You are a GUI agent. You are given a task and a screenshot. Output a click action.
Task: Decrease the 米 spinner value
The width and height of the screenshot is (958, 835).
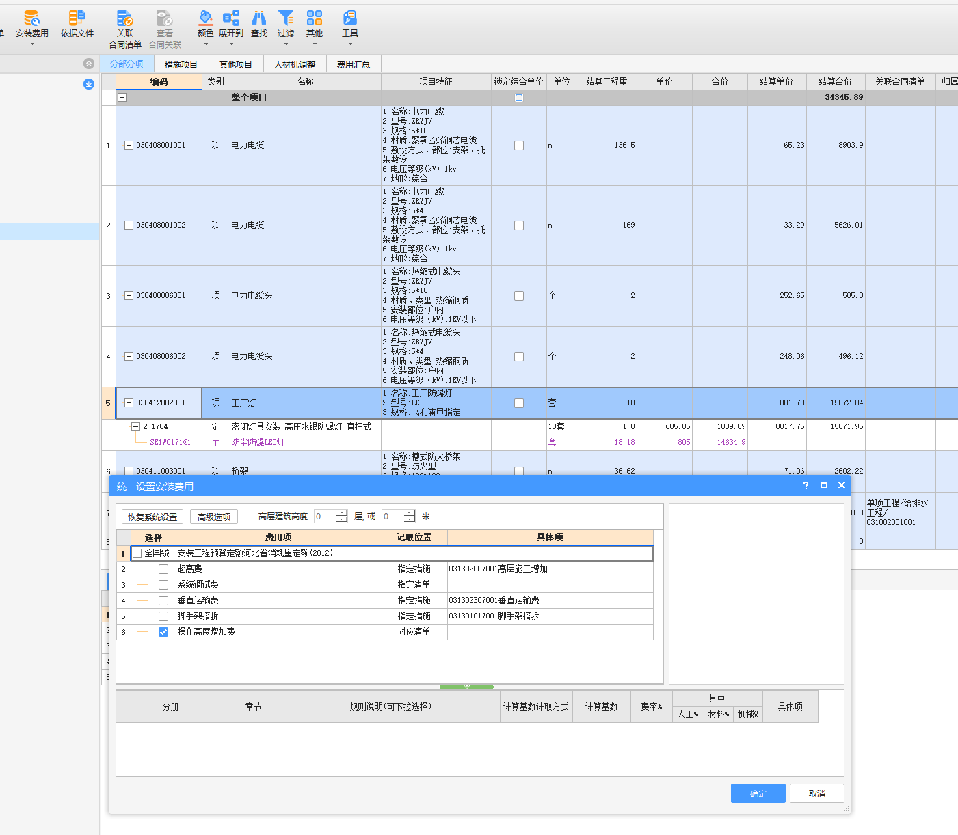(410, 520)
